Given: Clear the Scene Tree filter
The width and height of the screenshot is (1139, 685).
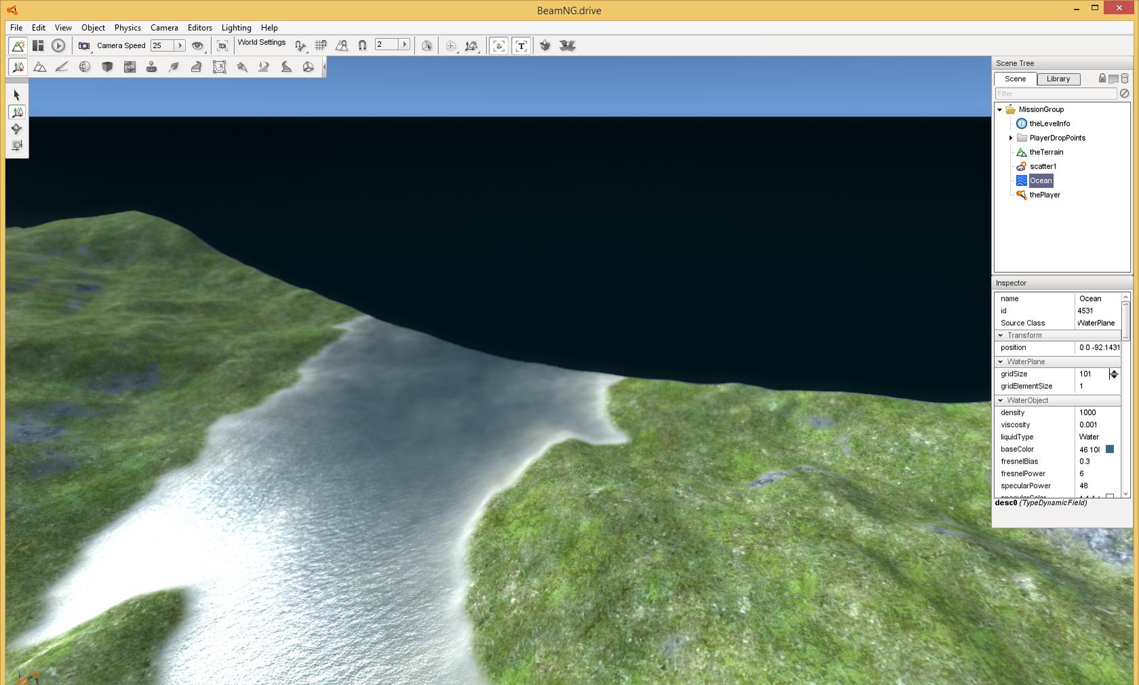Looking at the screenshot, I should (x=1124, y=94).
